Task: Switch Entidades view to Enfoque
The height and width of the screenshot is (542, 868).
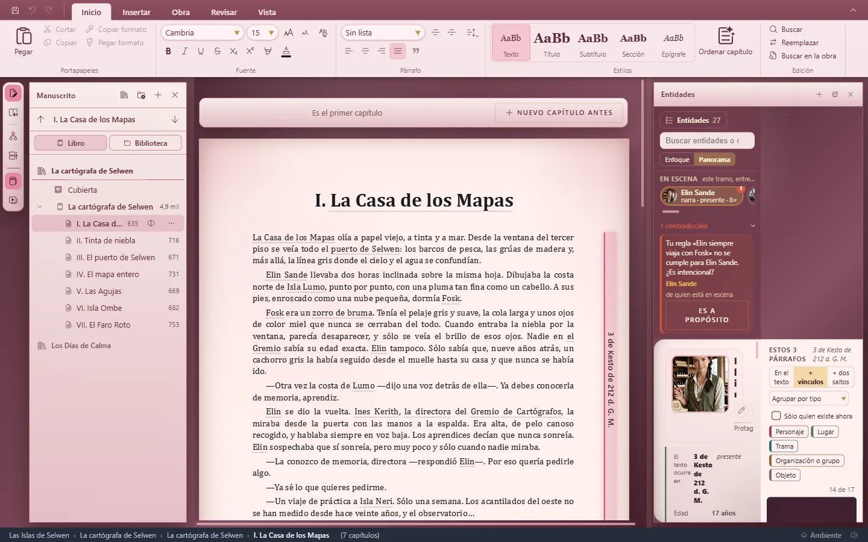Action: point(677,160)
